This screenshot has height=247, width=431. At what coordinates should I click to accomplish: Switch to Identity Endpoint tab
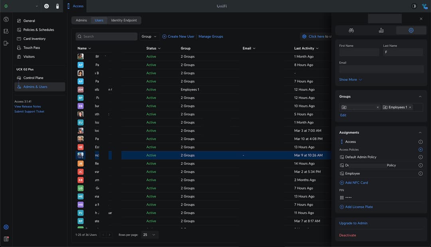tap(124, 20)
